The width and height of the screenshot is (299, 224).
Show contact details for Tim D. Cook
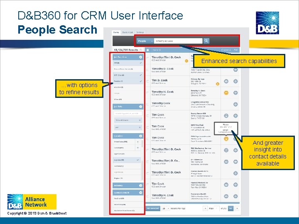[x=226, y=81]
